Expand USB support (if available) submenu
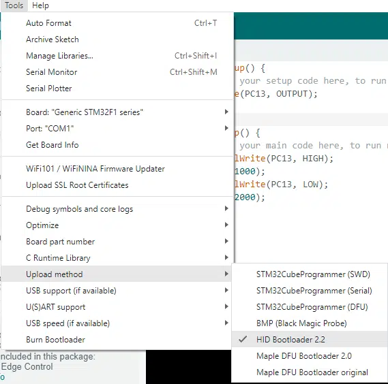This screenshot has width=388, height=384. tap(117, 291)
